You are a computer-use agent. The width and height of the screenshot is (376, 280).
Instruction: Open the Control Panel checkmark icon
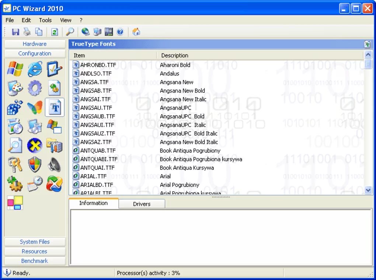(55, 69)
